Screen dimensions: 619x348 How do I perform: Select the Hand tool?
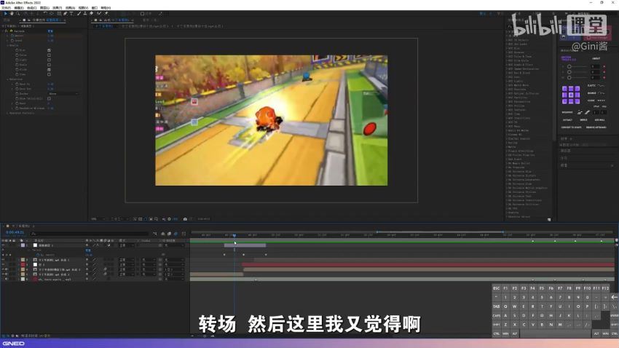point(12,13)
